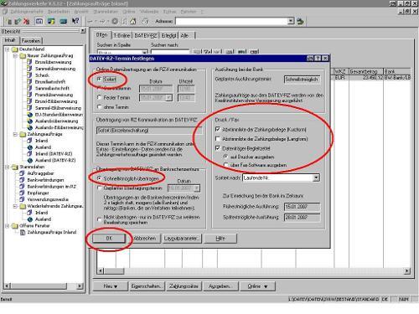The image size is (419, 314).
Task: Collapse the Wiederkehrende Zahlungen tree node
Action: (15, 206)
